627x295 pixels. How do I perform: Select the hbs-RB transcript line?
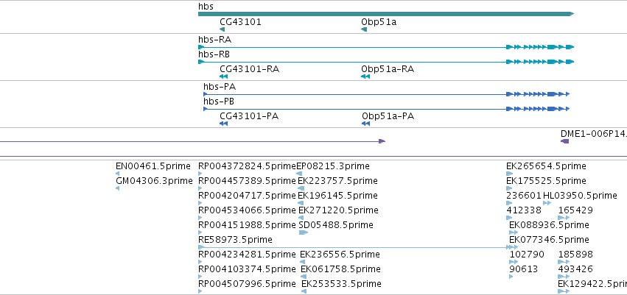point(386,62)
